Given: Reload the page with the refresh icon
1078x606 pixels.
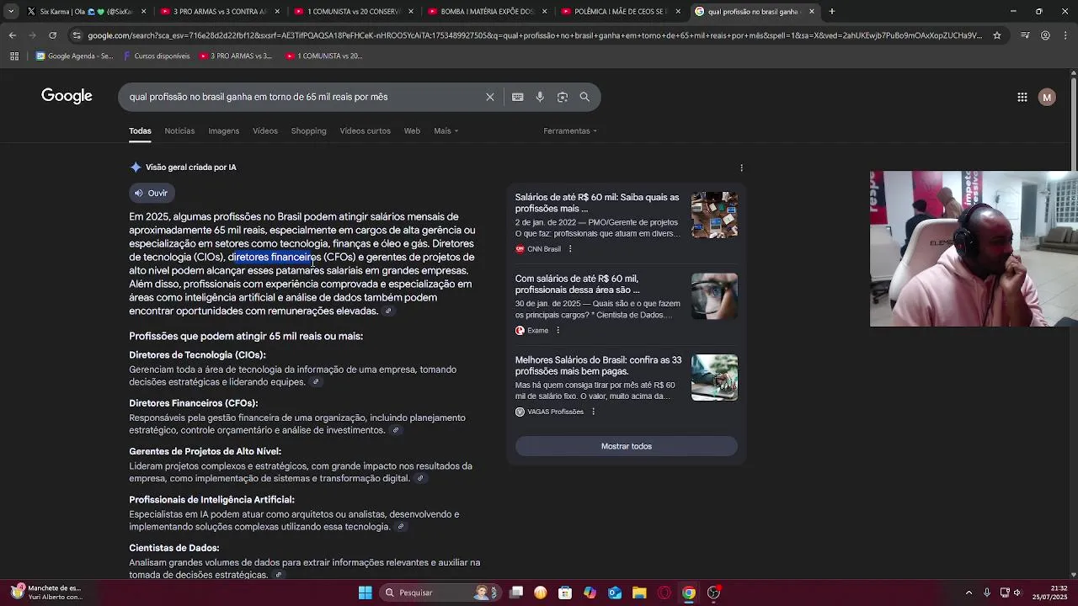Looking at the screenshot, I should coord(52,35).
